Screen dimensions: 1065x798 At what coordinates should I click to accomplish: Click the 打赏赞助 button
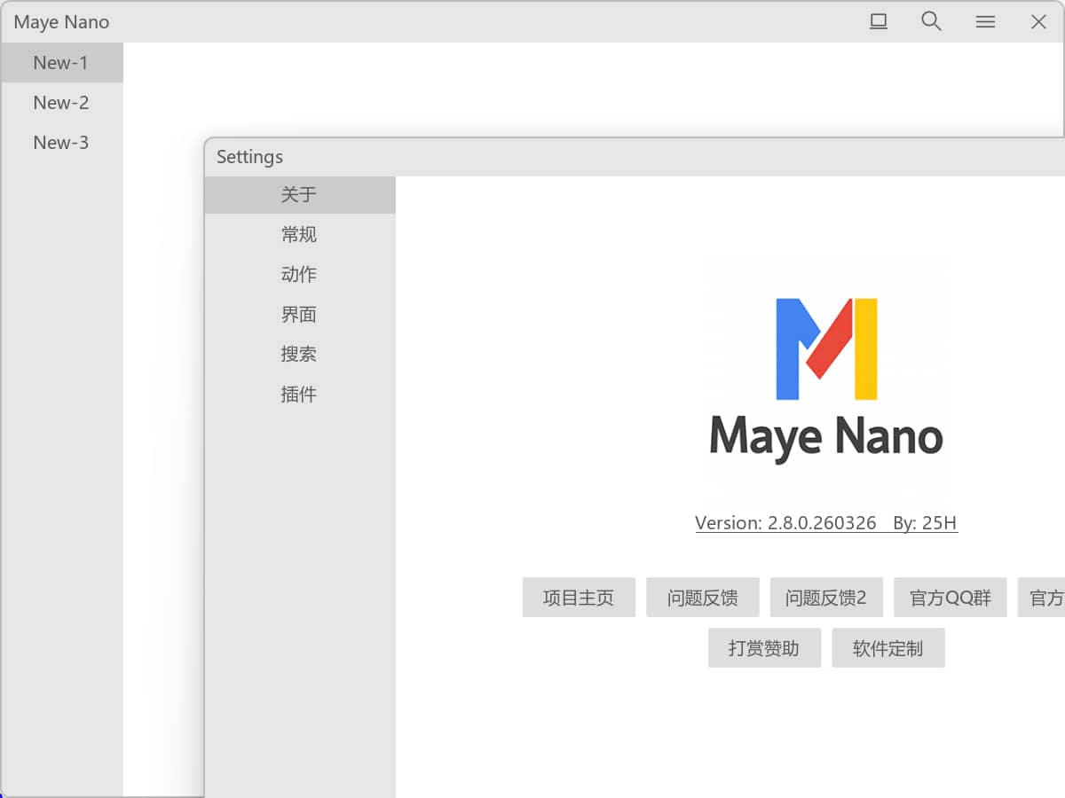(764, 648)
